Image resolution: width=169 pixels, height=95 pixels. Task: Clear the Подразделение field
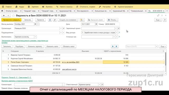tap(64, 33)
